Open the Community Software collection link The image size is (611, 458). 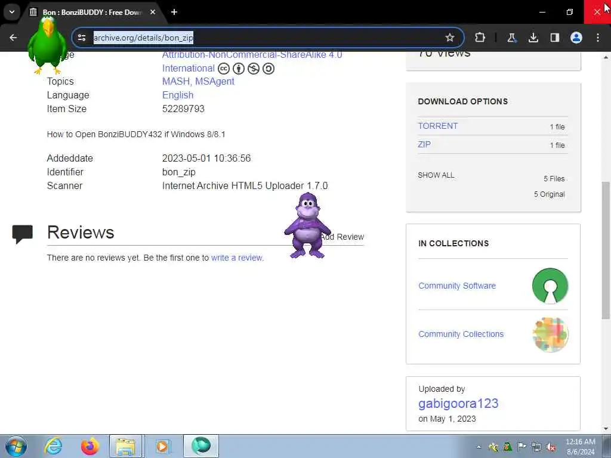point(457,286)
